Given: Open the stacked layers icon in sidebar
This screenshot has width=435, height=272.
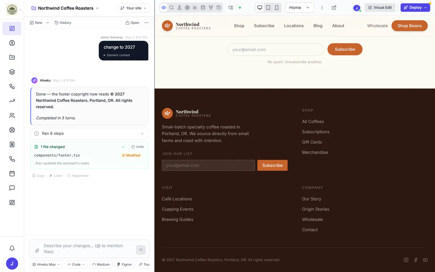Looking at the screenshot, I should click(12, 72).
